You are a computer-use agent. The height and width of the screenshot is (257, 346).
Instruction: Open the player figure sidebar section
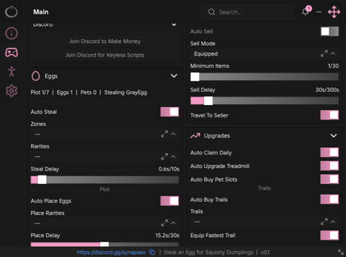(12, 71)
